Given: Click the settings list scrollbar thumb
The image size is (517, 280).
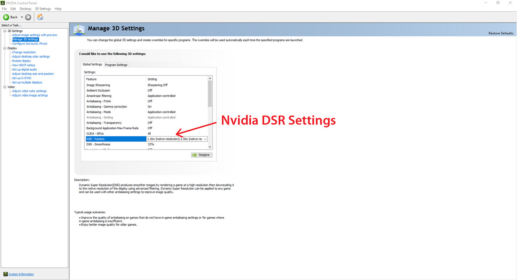Looking at the screenshot, I should coord(210,93).
